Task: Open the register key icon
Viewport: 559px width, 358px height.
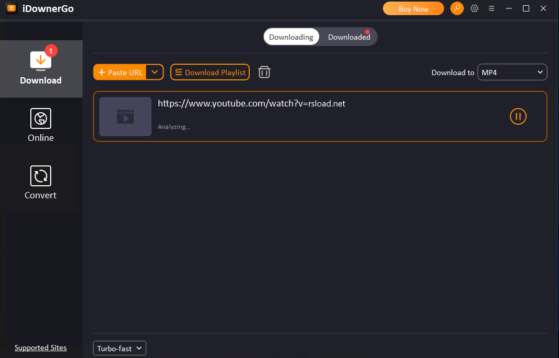Action: [x=457, y=8]
